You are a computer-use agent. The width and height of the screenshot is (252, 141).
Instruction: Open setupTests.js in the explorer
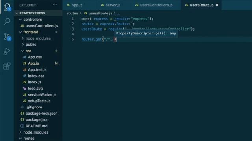point(39,101)
